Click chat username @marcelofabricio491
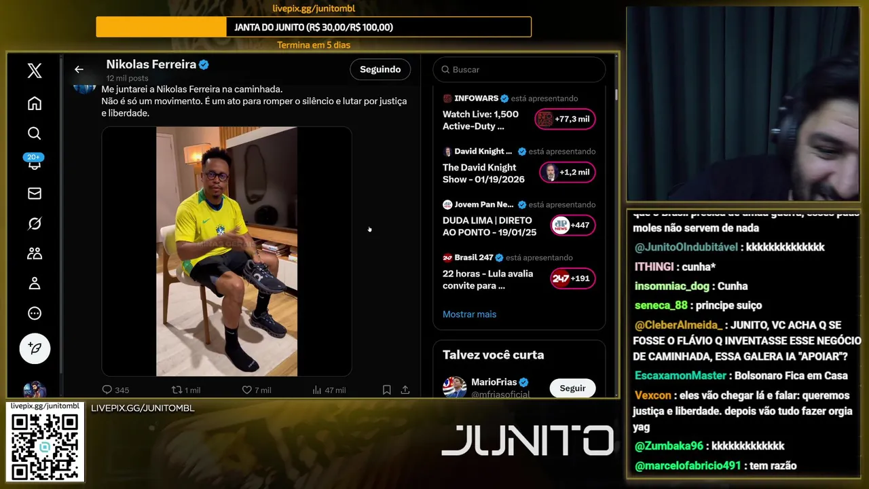The image size is (869, 489). pyautogui.click(x=688, y=466)
